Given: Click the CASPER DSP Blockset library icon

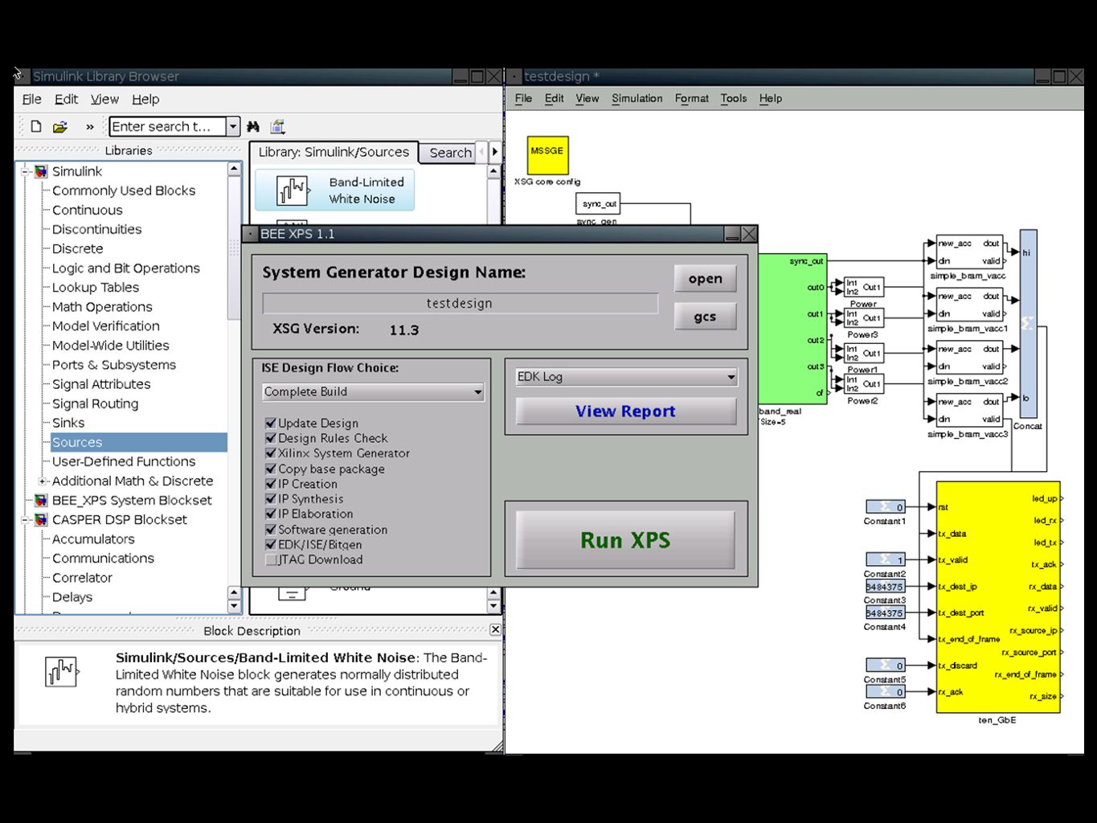Looking at the screenshot, I should 41,520.
